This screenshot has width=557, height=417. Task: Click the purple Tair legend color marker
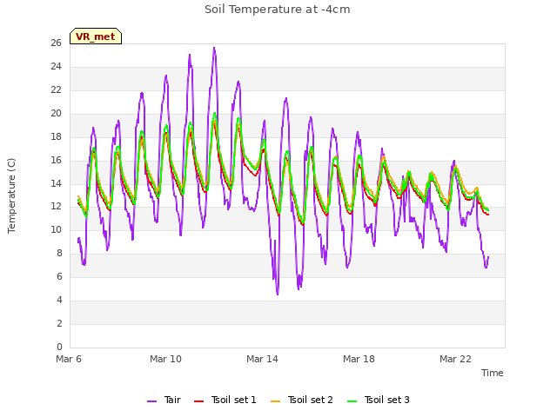point(151,401)
